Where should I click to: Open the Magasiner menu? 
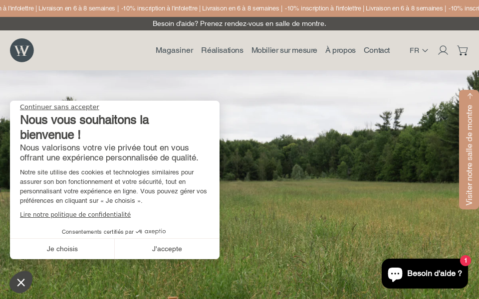click(174, 50)
